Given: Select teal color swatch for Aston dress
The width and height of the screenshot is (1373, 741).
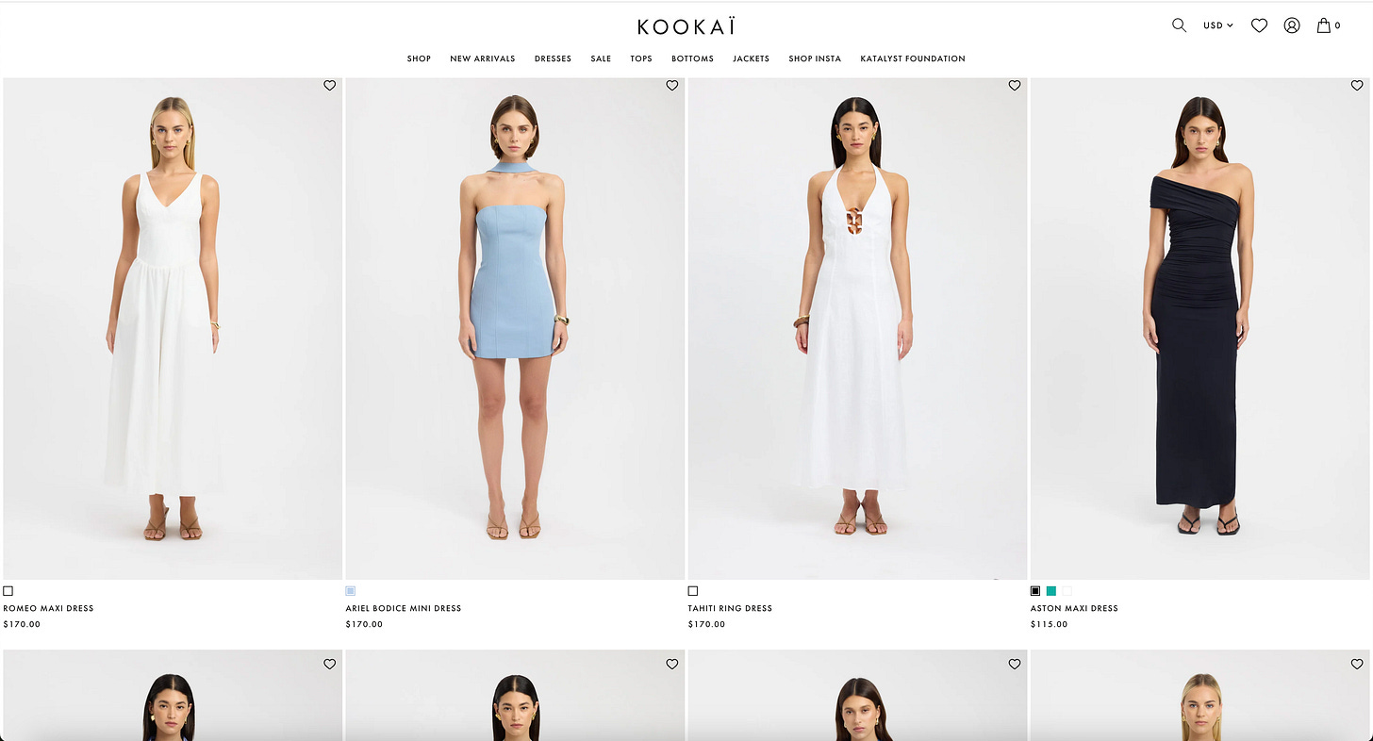Looking at the screenshot, I should click(1051, 591).
